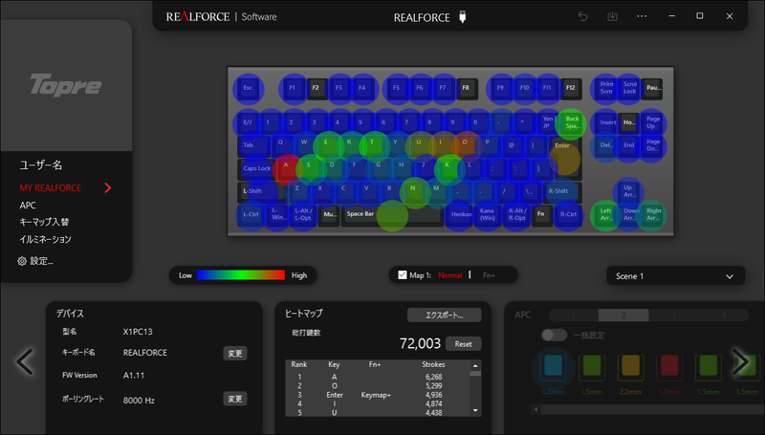The height and width of the screenshot is (435, 765).
Task: Toggle the Map 1 checkbox
Action: coord(402,275)
